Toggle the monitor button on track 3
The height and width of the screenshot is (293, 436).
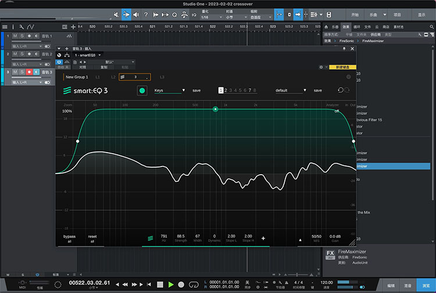[37, 72]
